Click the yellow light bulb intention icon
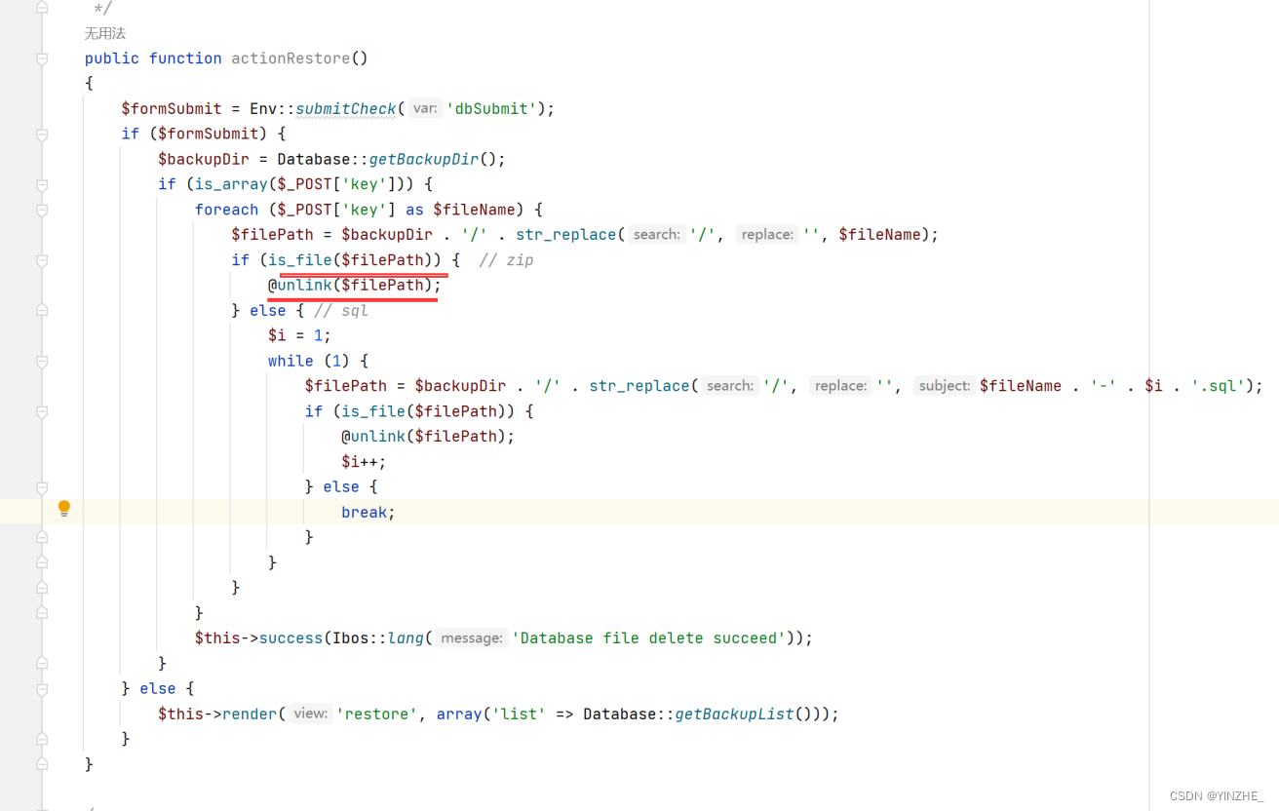 coord(64,508)
